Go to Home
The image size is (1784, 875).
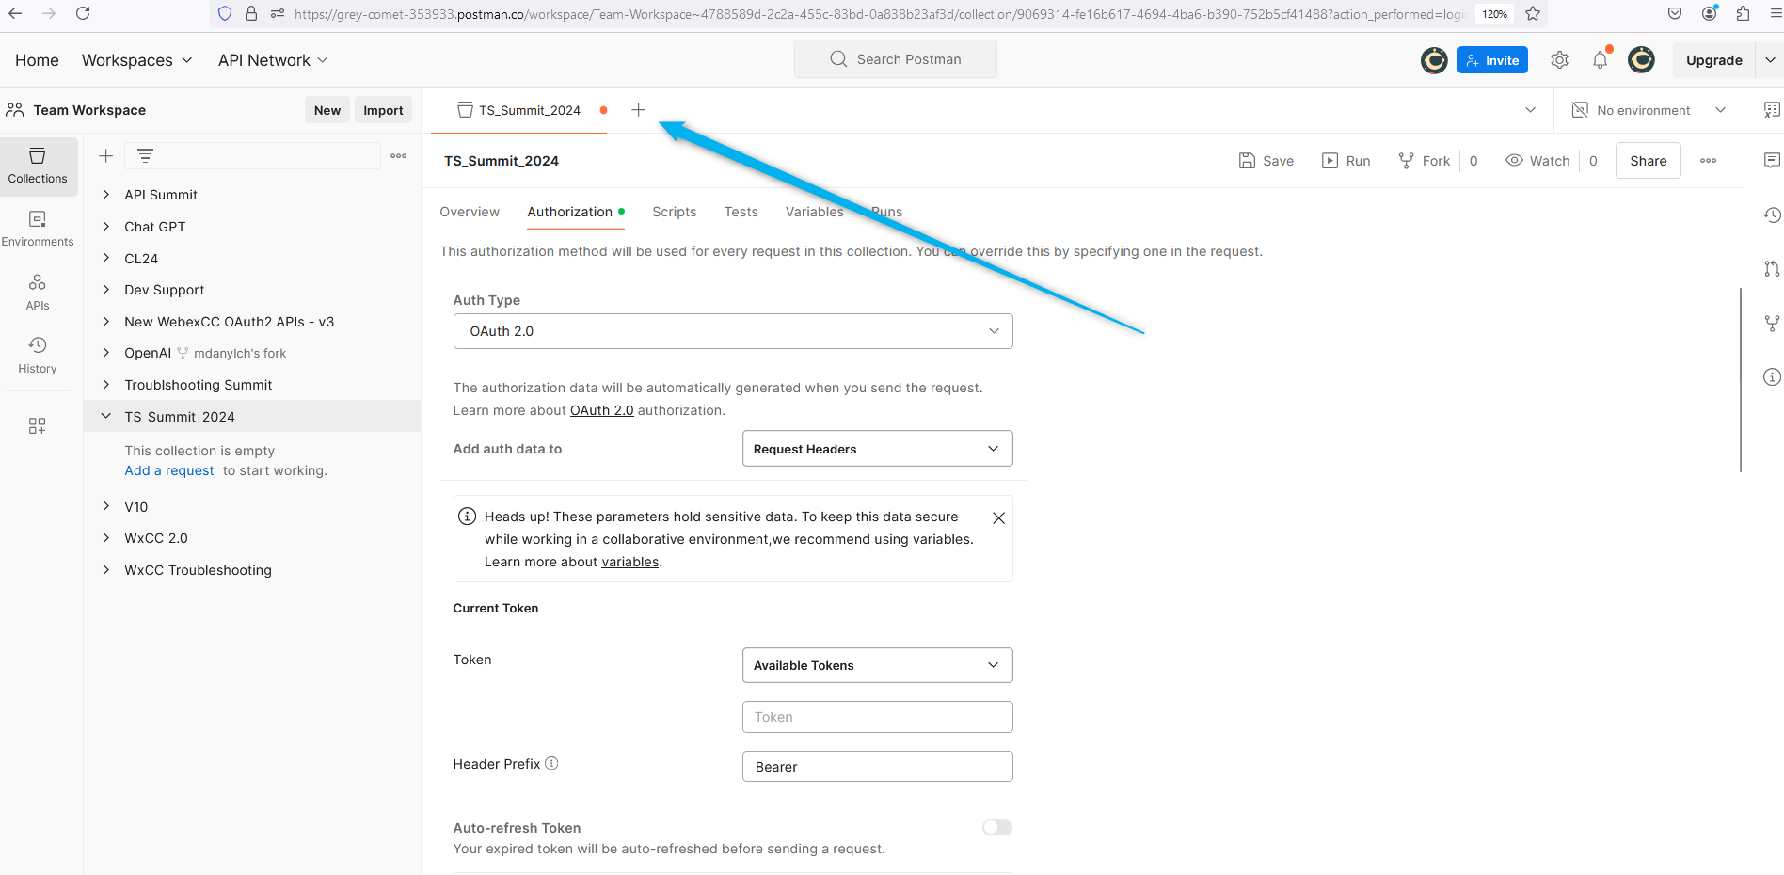pos(37,60)
